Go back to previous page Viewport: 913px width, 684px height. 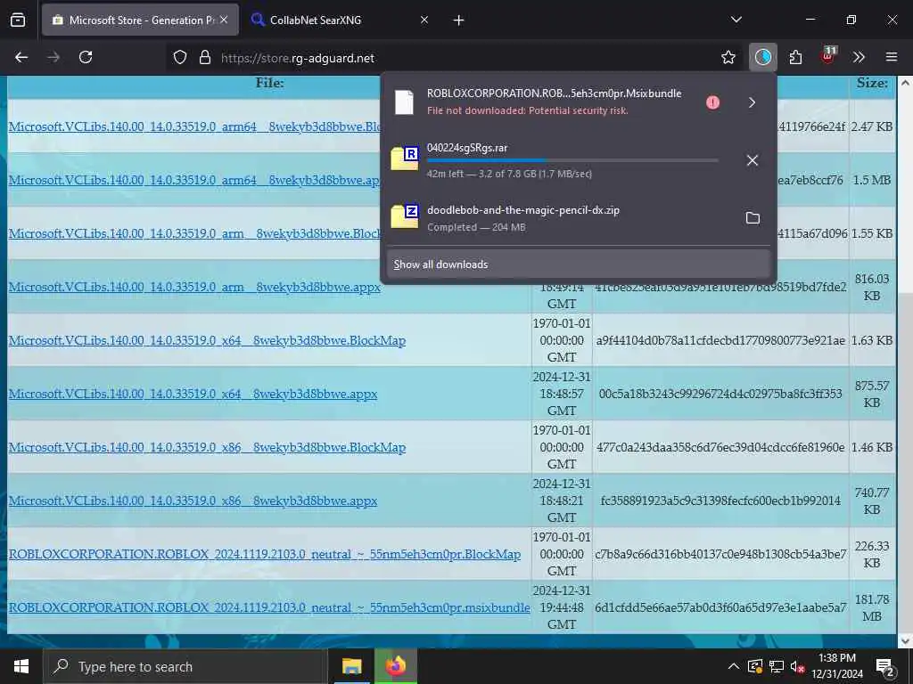21,58
